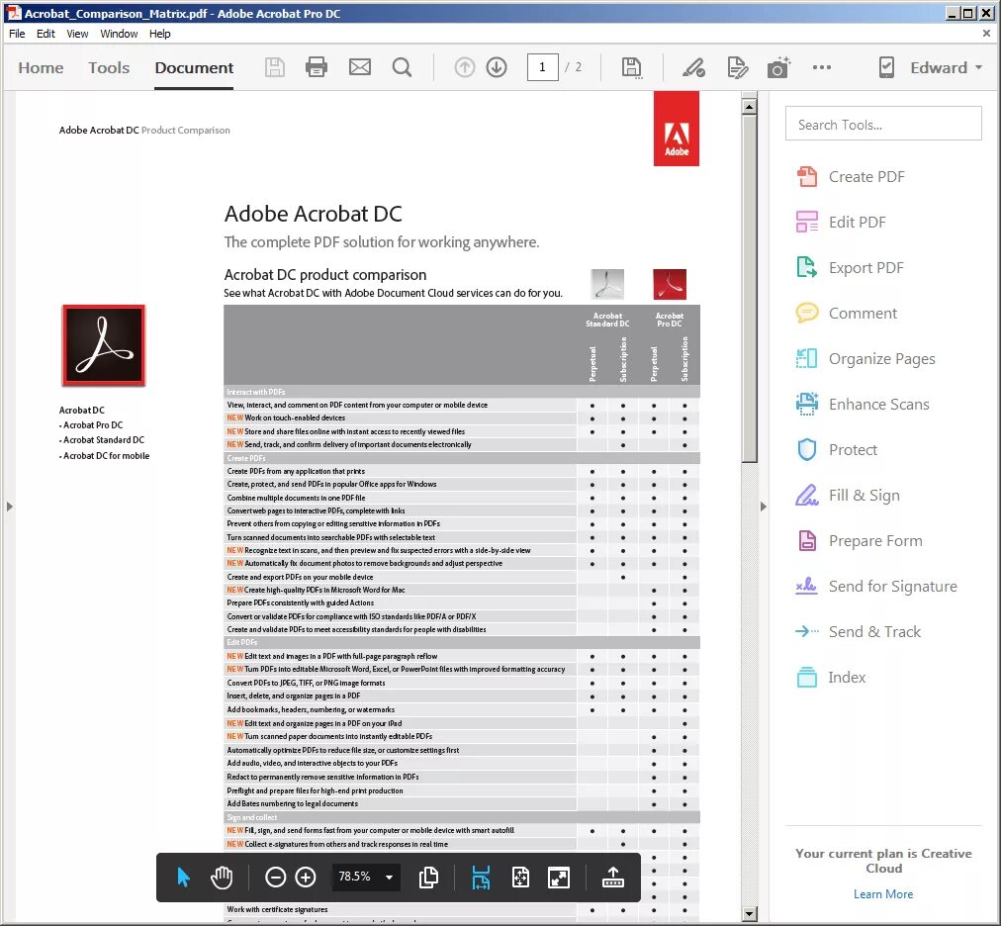Click the Acrobat DC product icon image
The width and height of the screenshot is (1001, 926).
point(104,345)
